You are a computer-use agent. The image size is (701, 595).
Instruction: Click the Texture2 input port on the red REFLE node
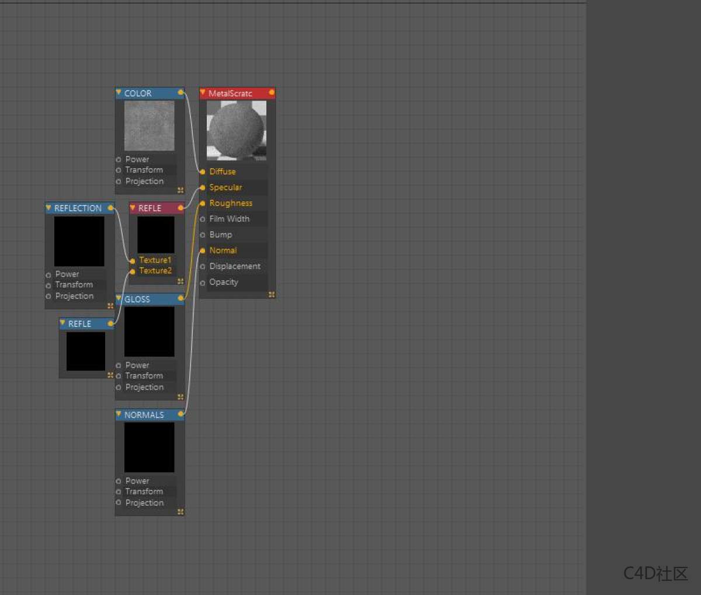(133, 270)
